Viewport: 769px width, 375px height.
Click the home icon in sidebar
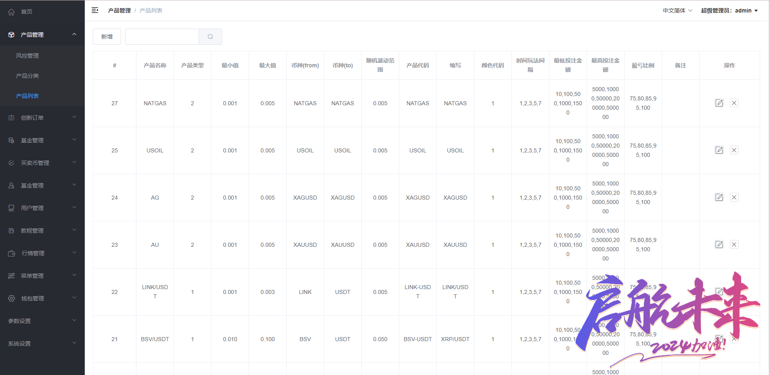tap(11, 12)
